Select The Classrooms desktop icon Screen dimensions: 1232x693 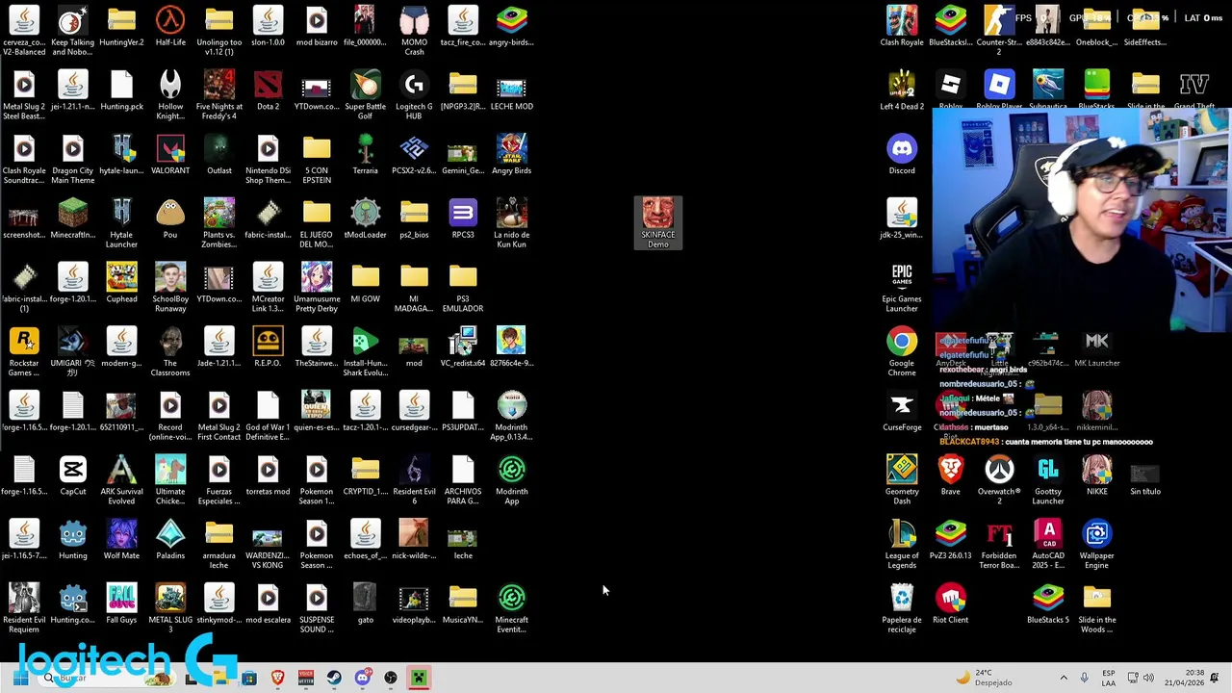click(170, 353)
